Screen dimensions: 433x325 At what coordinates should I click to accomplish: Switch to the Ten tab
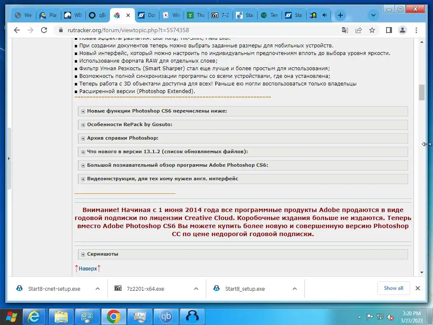pos(269,15)
